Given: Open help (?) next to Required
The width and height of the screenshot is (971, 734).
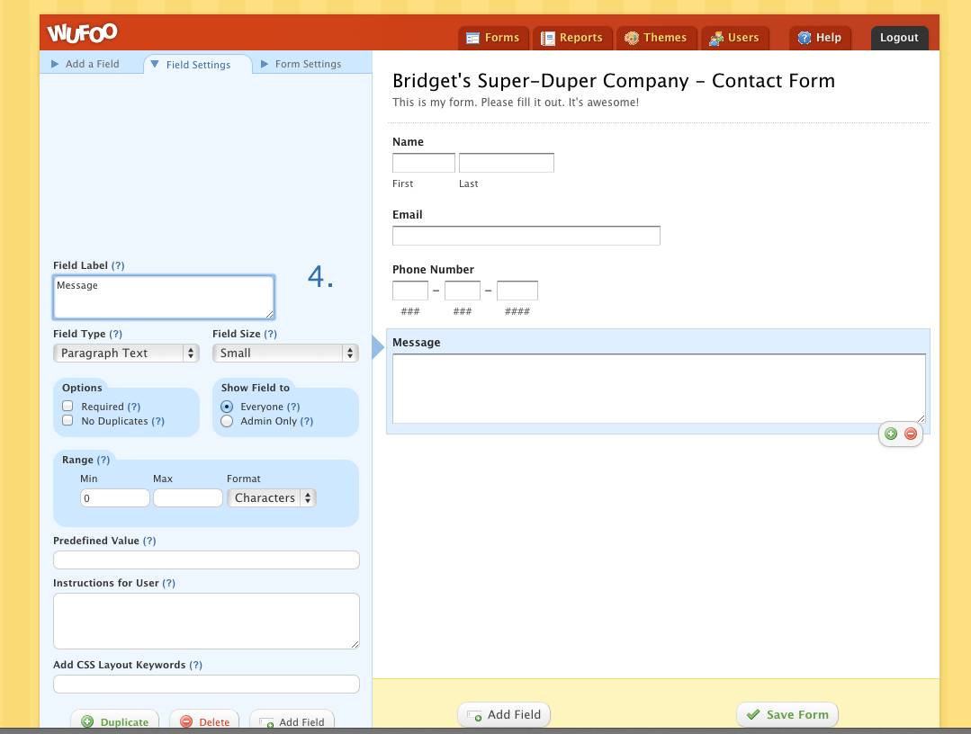Looking at the screenshot, I should [x=134, y=407].
